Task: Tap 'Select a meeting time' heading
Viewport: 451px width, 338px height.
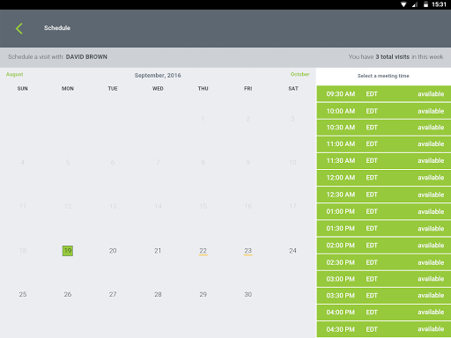Action: pyautogui.click(x=383, y=76)
